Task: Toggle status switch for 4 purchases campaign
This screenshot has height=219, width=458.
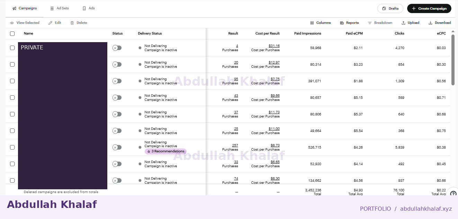Action: click(117, 48)
